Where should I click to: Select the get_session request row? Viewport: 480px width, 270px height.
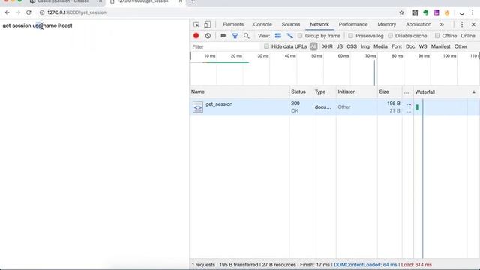334,107
